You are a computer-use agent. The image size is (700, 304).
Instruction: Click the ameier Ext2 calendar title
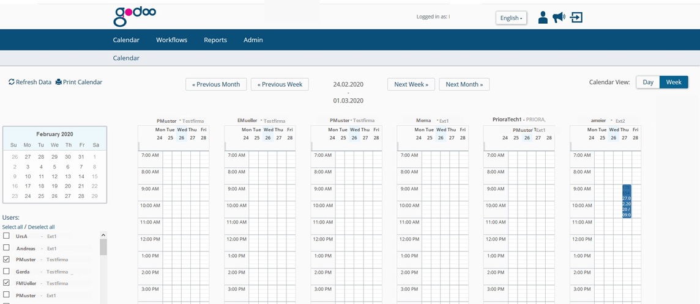(x=608, y=120)
